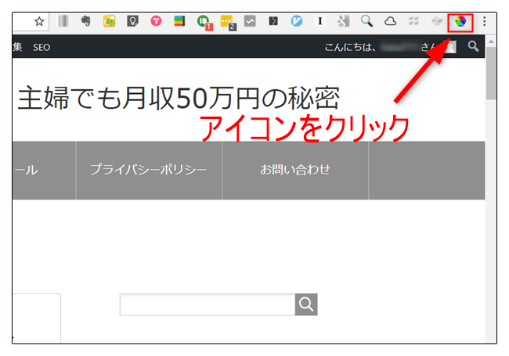
Task: Open the magnifying glass extension in toolbar
Action: pyautogui.click(x=366, y=21)
